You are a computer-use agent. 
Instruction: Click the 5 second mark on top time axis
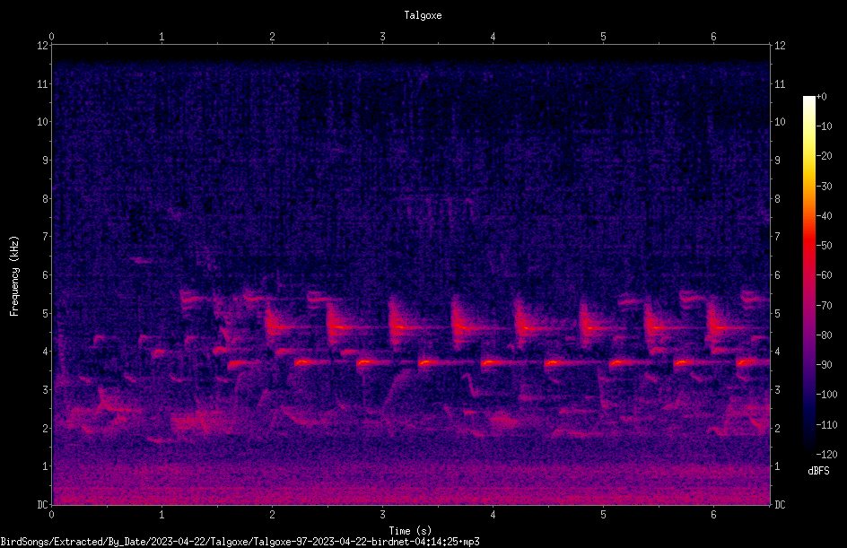click(603, 37)
